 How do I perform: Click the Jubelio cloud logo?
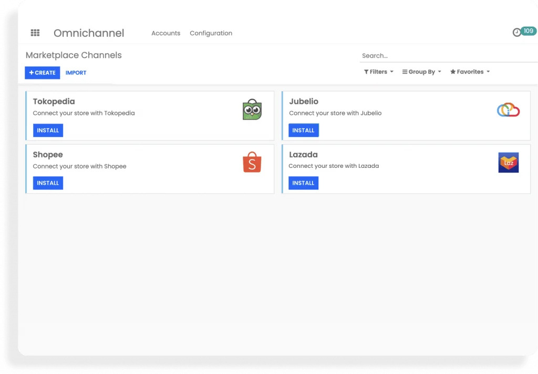tap(508, 110)
